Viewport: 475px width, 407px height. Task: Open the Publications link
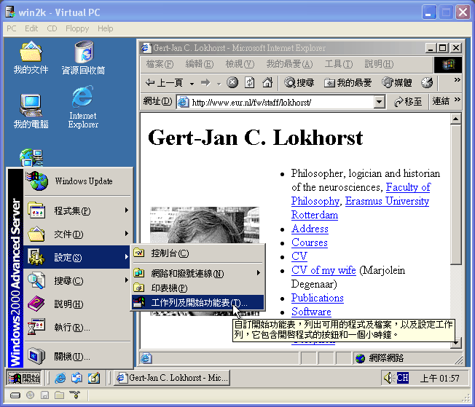[317, 298]
